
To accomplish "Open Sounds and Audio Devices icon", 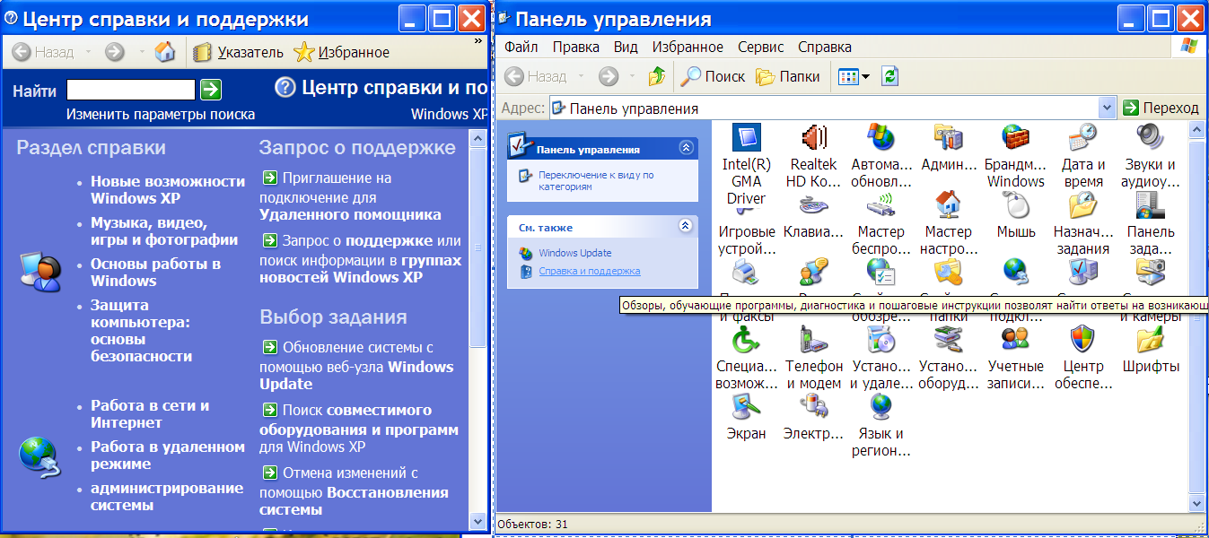I will 1151,138.
